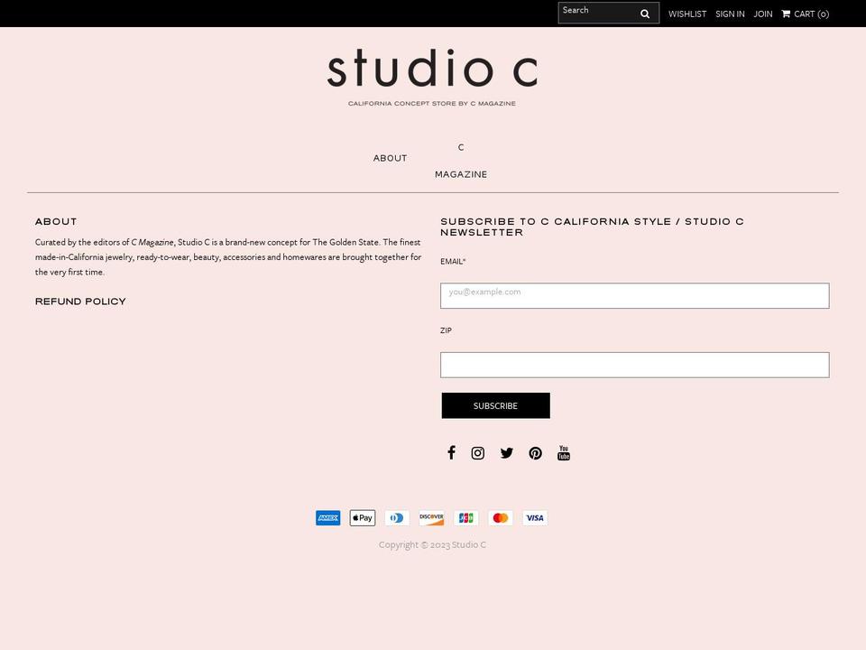Image resolution: width=866 pixels, height=650 pixels.
Task: Open the C Magazine menu item
Action: point(461,161)
